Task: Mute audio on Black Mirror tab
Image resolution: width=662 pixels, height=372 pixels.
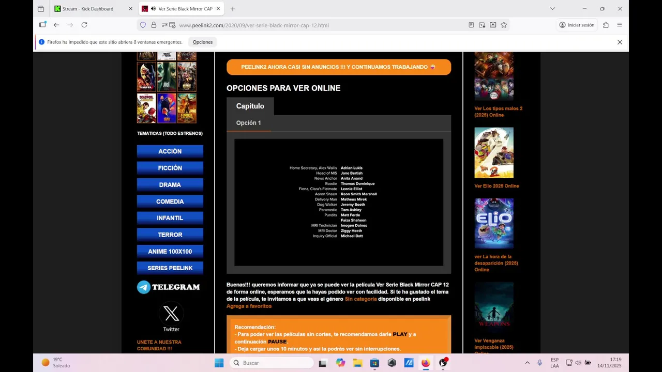Action: click(154, 9)
